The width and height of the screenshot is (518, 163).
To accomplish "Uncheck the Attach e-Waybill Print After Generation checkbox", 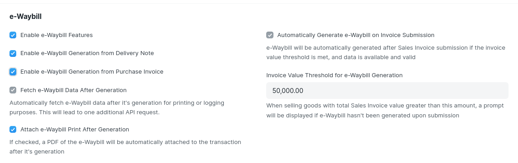I will pos(13,130).
